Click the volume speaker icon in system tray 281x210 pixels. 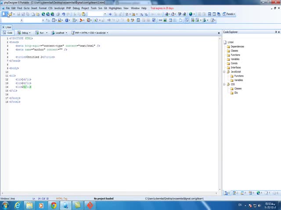click(259, 206)
